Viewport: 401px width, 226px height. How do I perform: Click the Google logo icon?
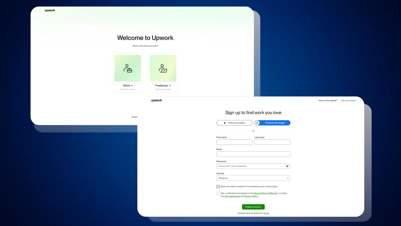click(257, 123)
